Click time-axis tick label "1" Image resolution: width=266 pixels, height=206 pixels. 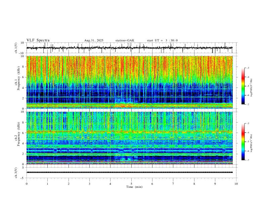click(x=48, y=184)
